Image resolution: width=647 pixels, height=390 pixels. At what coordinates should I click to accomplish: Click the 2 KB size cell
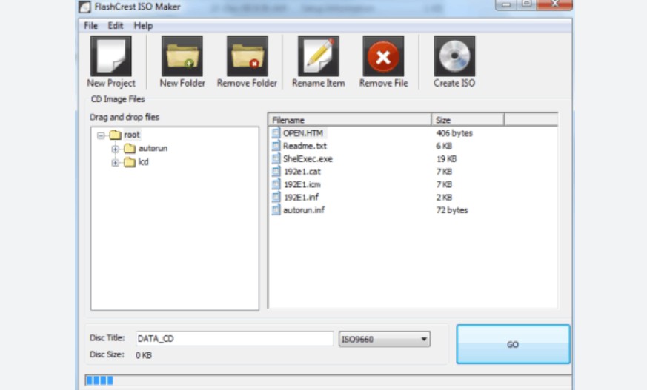(445, 198)
